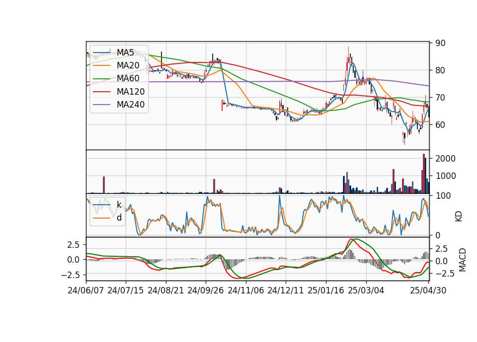Click the left-axis −2.5 MACD label
Viewport: 477px width, 342px height.
pyautogui.click(x=71, y=275)
